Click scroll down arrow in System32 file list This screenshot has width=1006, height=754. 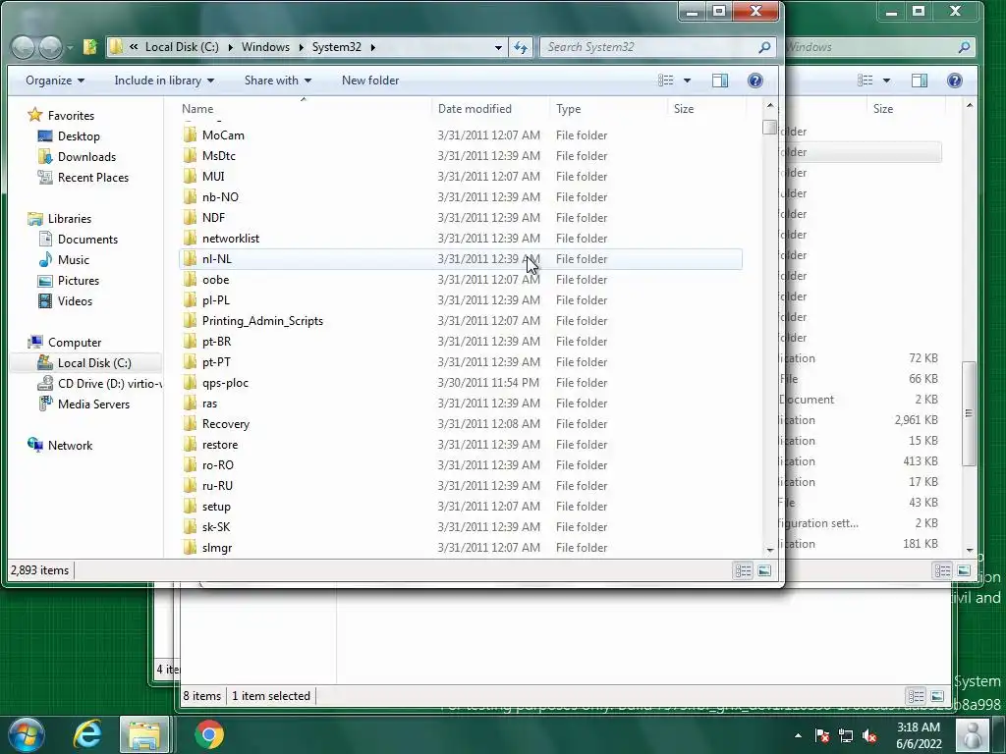click(770, 550)
